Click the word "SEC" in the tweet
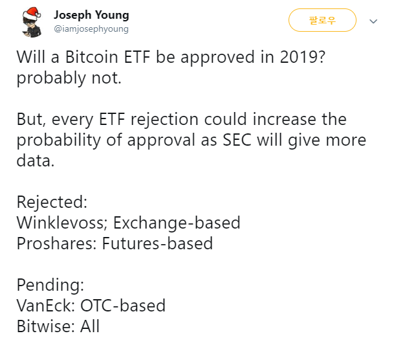 pos(237,140)
